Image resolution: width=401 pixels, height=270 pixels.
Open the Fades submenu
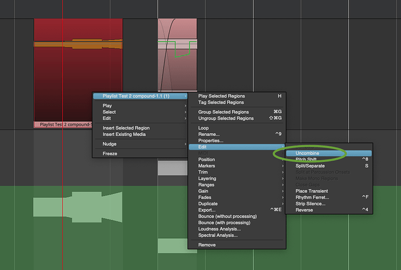click(x=205, y=197)
